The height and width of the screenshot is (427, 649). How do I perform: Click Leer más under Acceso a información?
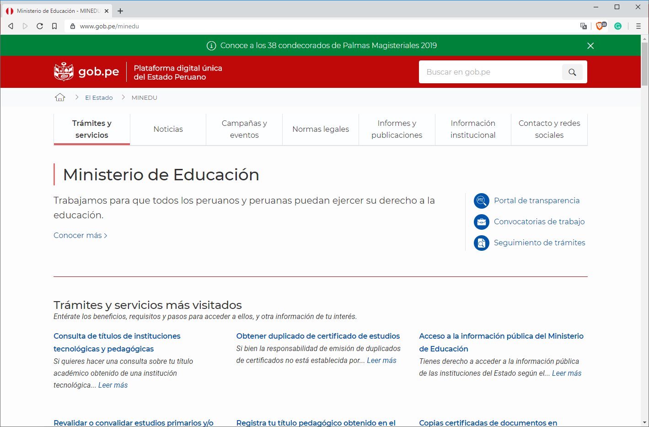coord(567,373)
